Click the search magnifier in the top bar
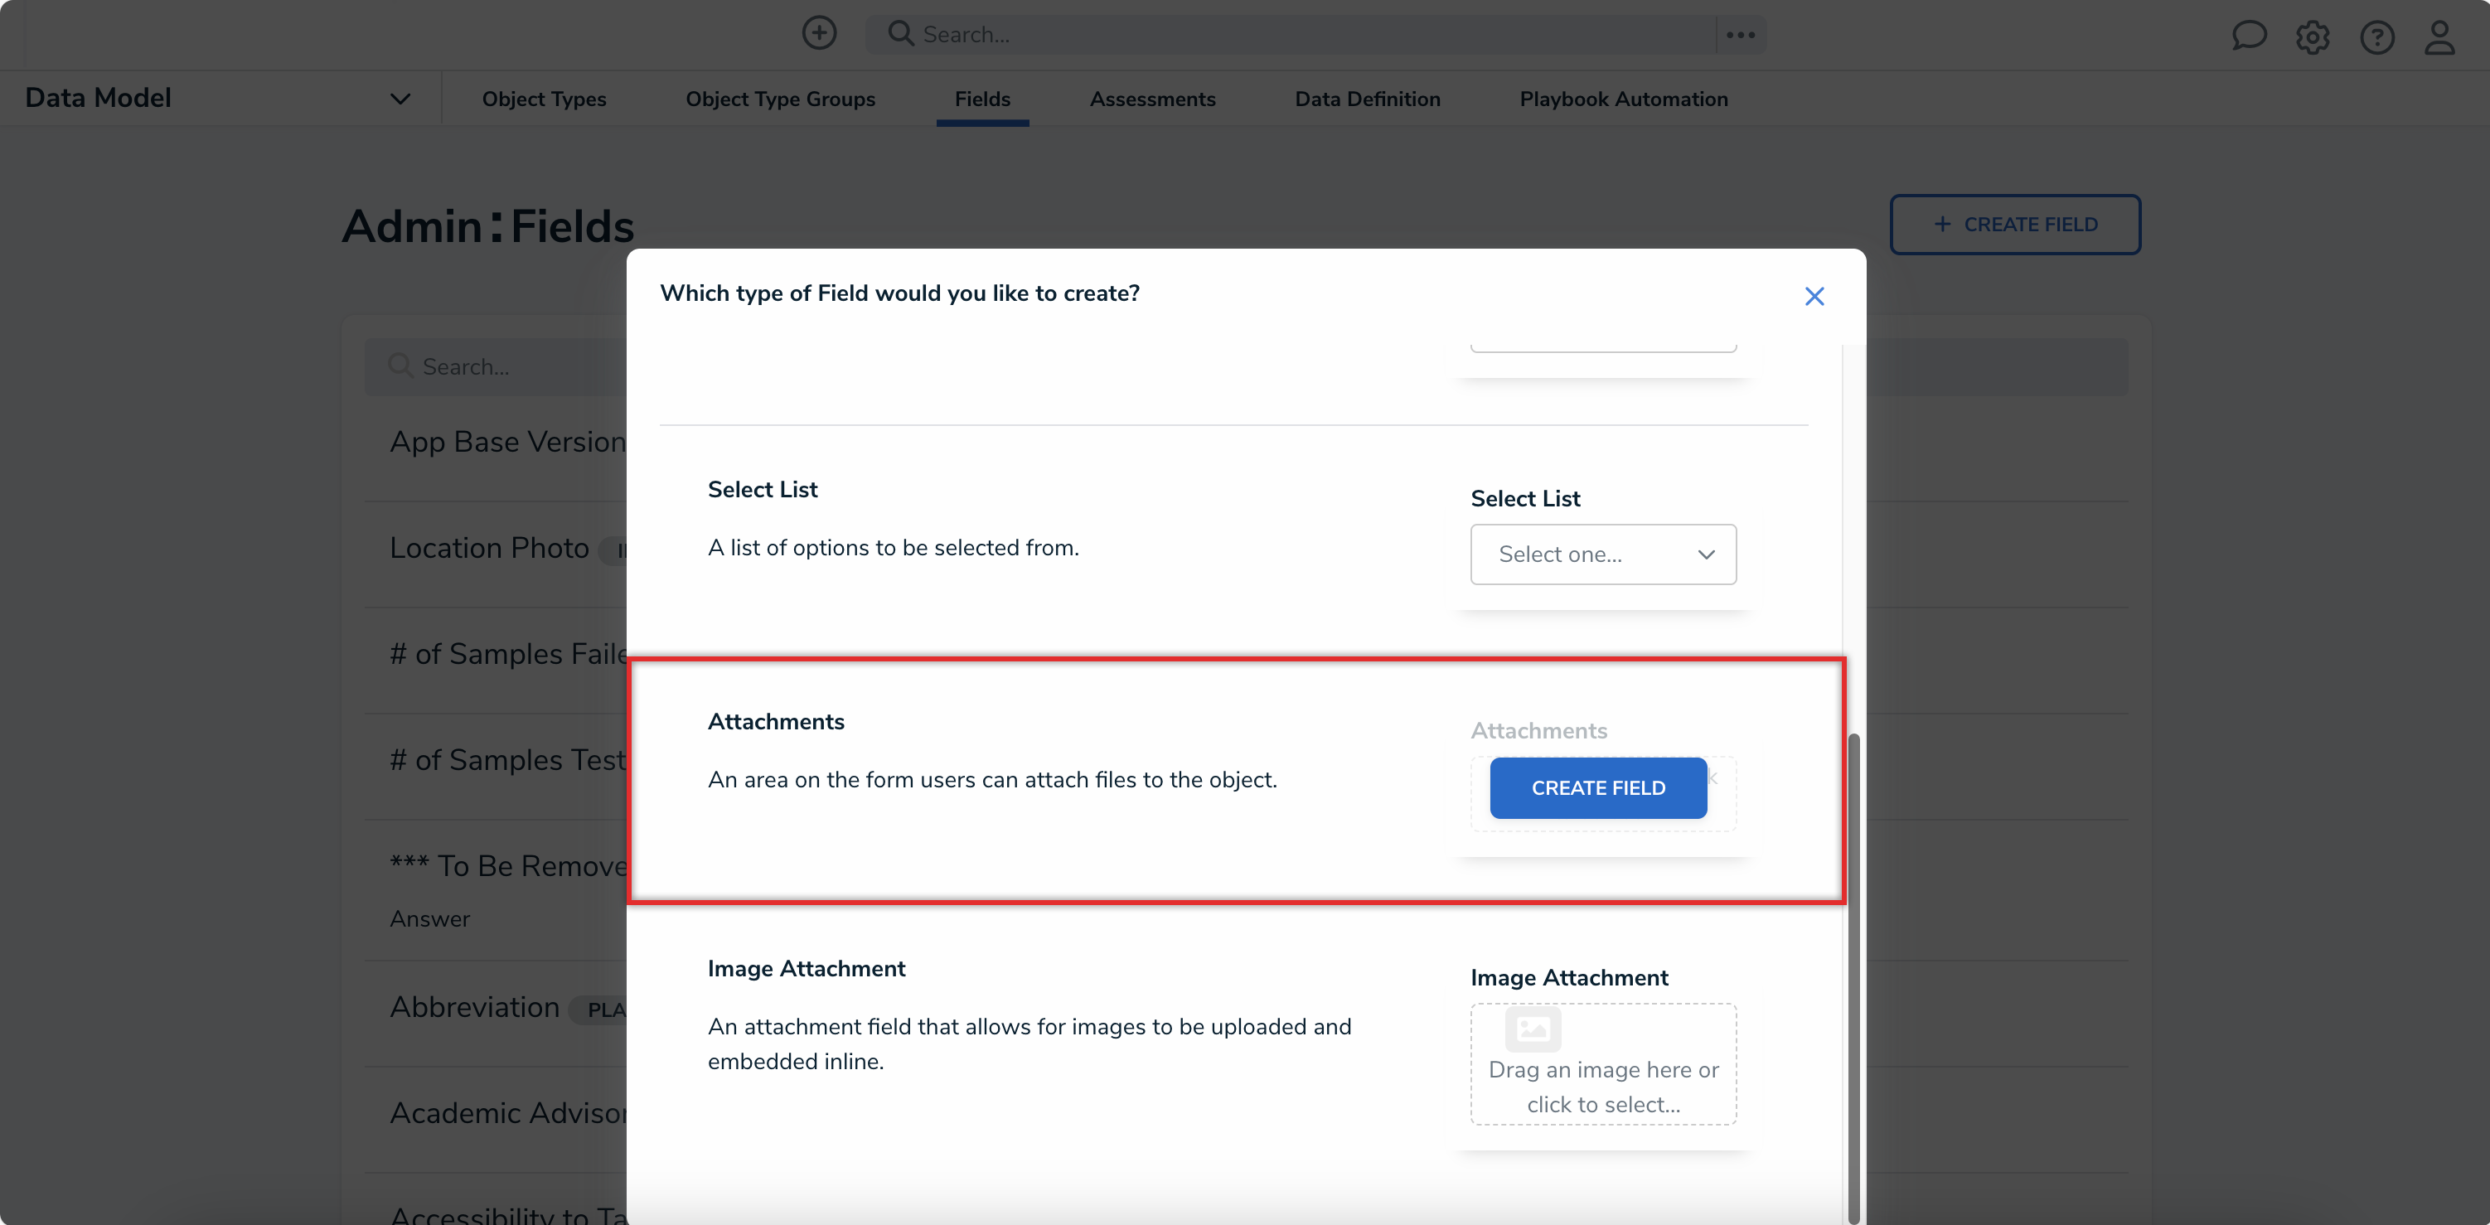The width and height of the screenshot is (2490, 1225). (x=901, y=33)
